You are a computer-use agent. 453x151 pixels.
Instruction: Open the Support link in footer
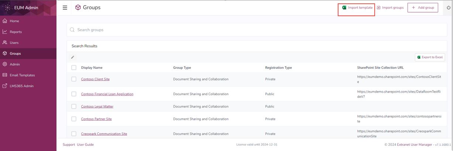point(69,145)
